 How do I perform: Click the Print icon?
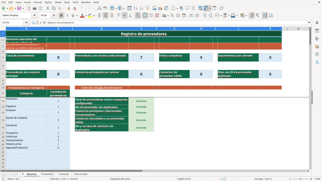click(x=35, y=8)
